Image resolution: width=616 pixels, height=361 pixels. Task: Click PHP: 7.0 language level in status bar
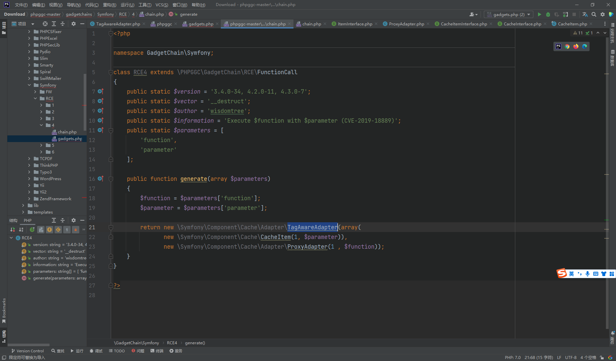513,357
